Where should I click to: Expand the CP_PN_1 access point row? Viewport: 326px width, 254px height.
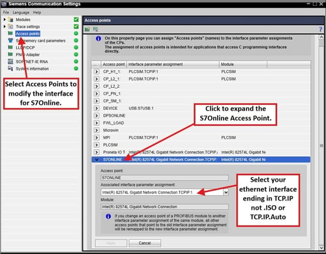coord(96,94)
